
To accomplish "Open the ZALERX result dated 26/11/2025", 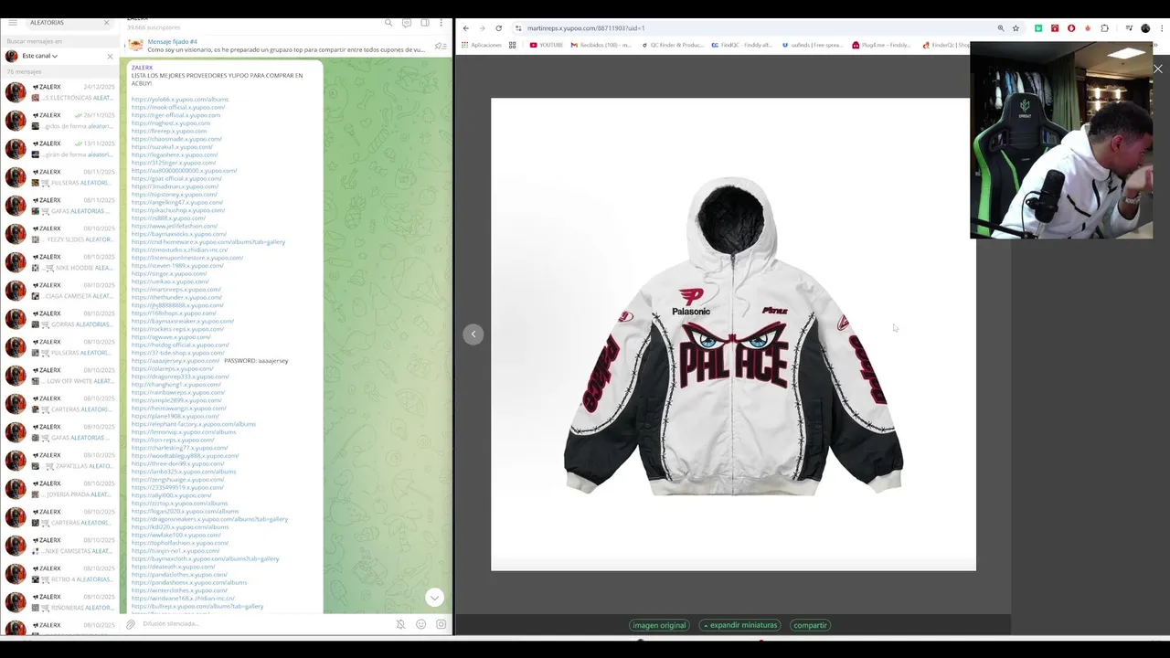I will pyautogui.click(x=59, y=121).
